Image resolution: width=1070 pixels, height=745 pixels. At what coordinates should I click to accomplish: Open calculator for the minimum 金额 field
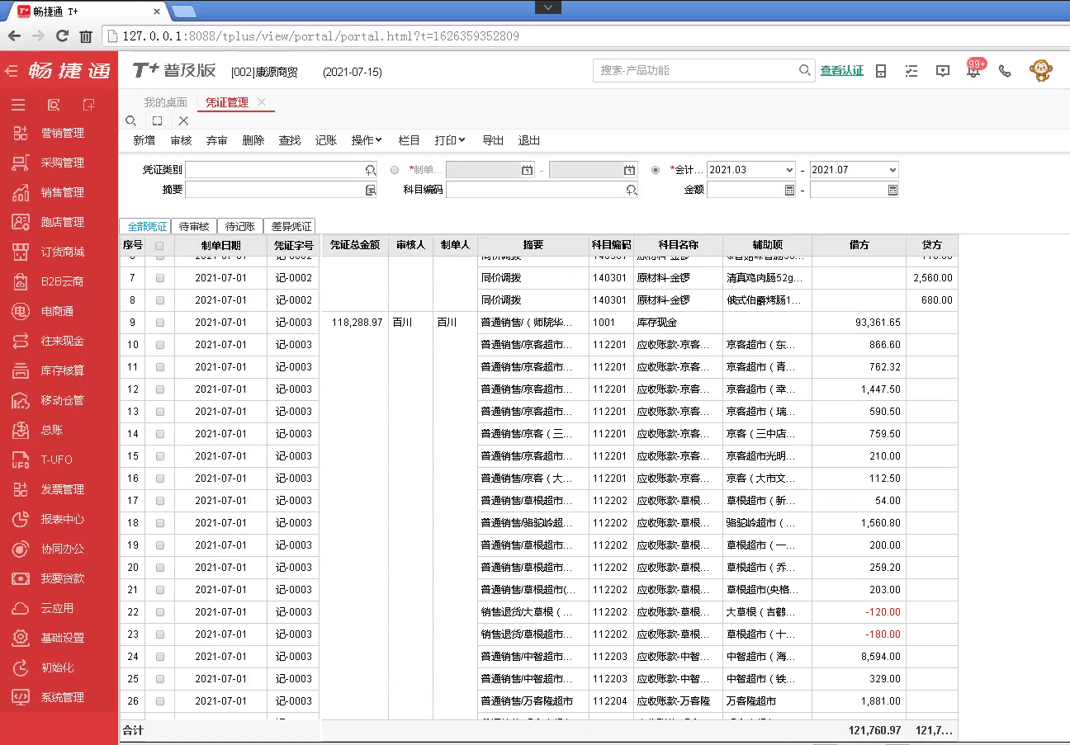tap(789, 190)
